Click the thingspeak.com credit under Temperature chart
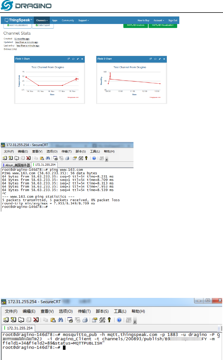Screen dimensions: 223x360 tap(74, 97)
